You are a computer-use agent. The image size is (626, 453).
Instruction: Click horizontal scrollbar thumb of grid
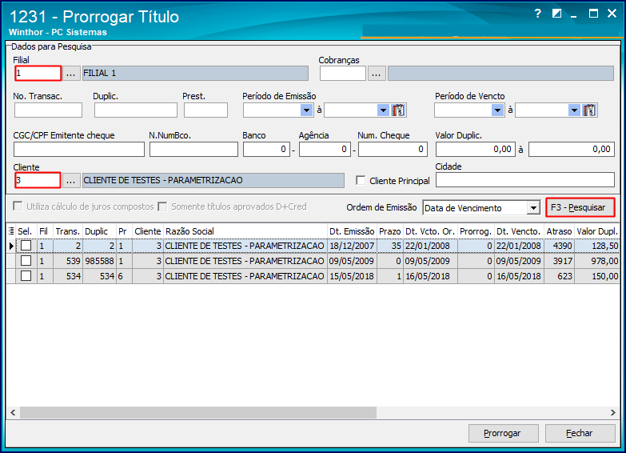[x=198, y=413]
